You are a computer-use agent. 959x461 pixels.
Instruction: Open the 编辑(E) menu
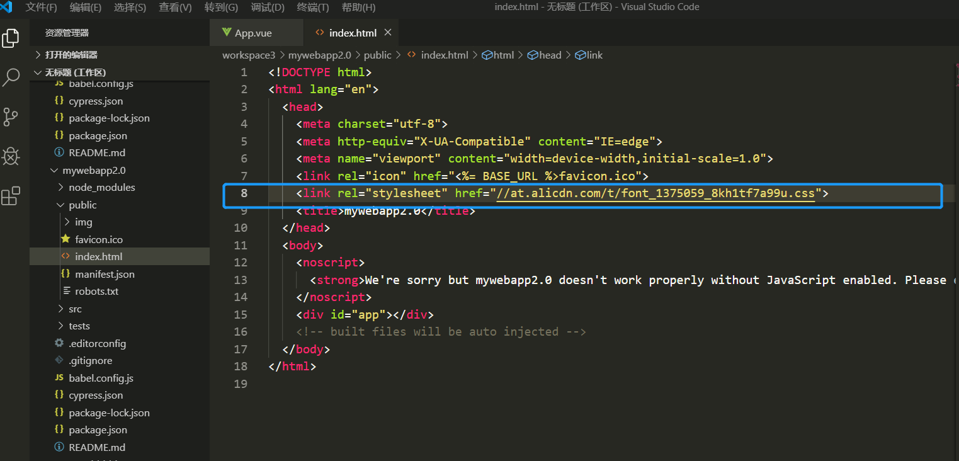point(86,8)
